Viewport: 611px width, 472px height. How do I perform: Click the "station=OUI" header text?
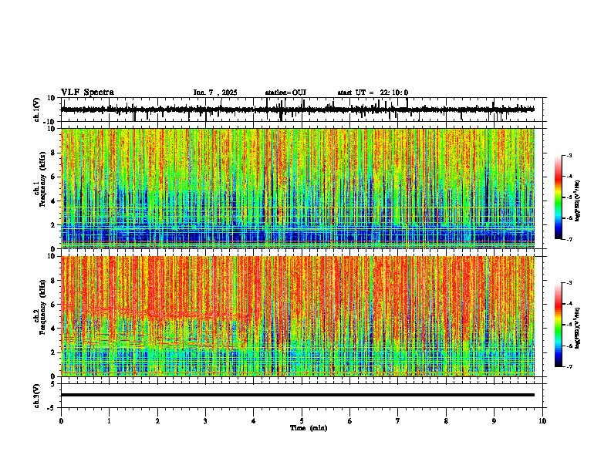(x=285, y=93)
